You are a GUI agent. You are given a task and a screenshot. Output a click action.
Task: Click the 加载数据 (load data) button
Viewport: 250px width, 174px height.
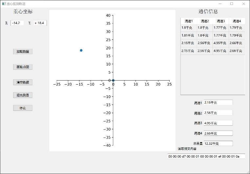coord(23,52)
